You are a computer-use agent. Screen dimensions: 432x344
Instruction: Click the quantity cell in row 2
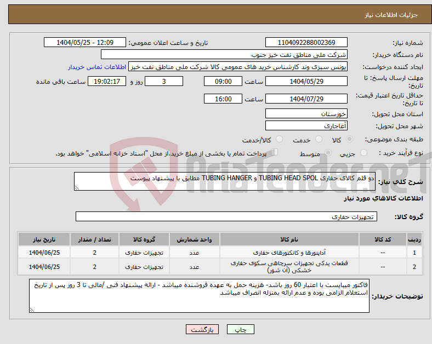coord(94,266)
